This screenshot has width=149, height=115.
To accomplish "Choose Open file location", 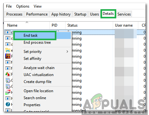I will point(42,91).
